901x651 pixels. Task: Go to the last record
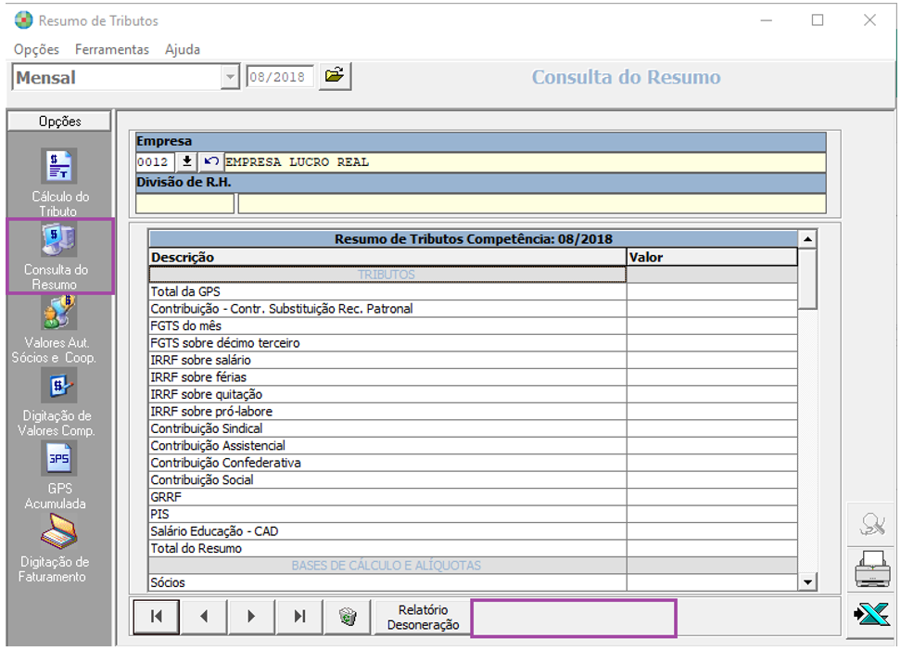(299, 617)
